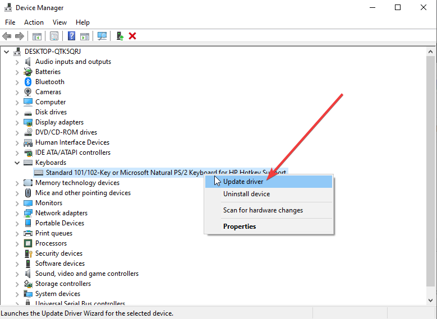Screen dimensions: 437x319
Task: Click the Processors chip icon
Action: point(28,243)
